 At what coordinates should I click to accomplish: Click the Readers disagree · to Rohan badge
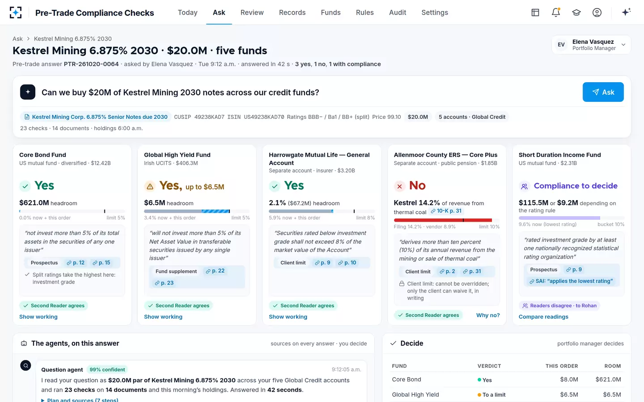pos(559,306)
